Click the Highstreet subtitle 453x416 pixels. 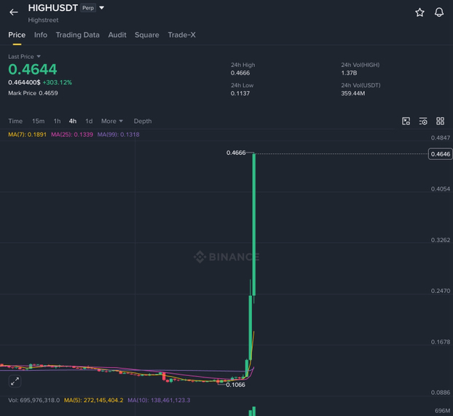click(x=44, y=20)
